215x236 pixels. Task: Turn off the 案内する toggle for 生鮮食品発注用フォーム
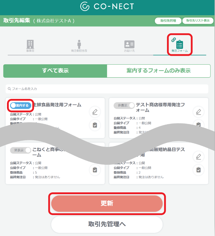(21, 105)
